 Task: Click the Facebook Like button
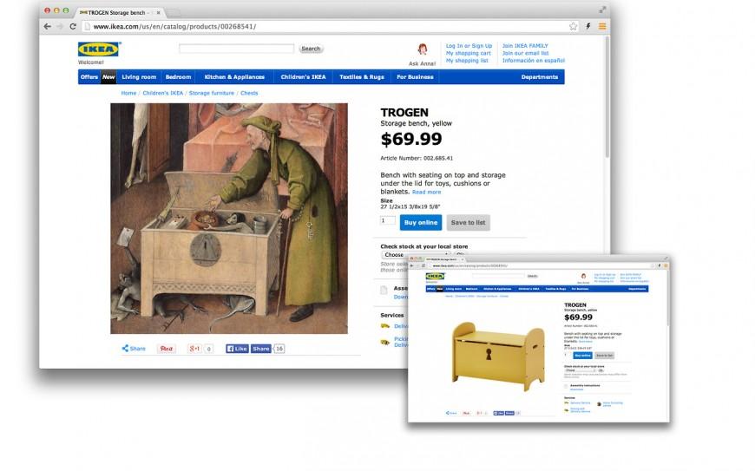pyautogui.click(x=237, y=349)
